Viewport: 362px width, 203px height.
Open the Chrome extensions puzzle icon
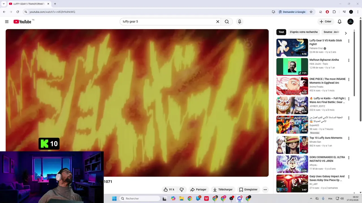click(334, 12)
